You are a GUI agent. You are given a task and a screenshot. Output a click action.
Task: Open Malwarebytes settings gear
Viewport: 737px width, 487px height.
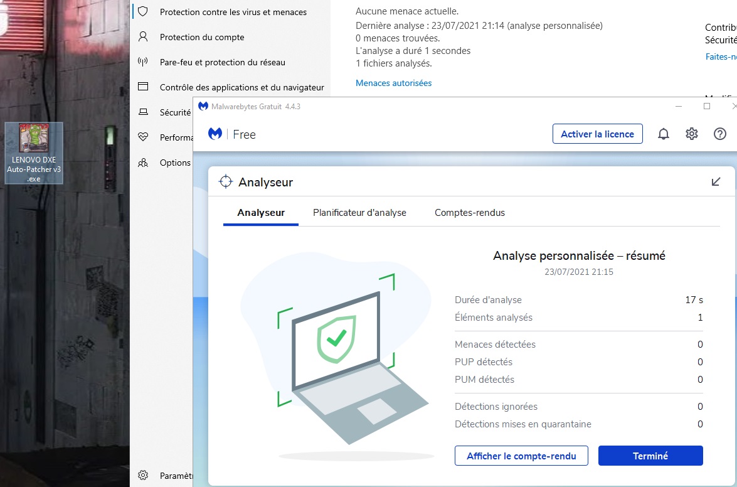691,134
